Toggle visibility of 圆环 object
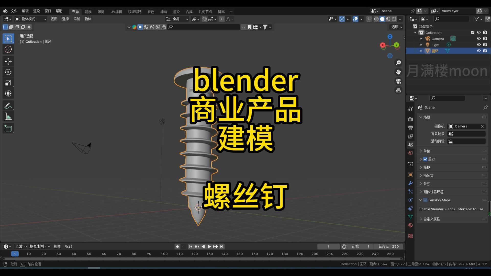The width and height of the screenshot is (491, 276). click(x=478, y=51)
